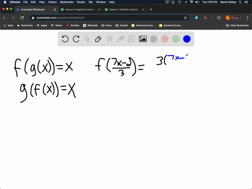Open the Wikipedia bookmark
Image resolution: width=252 pixels, height=189 pixels.
pyautogui.click(x=90, y=25)
